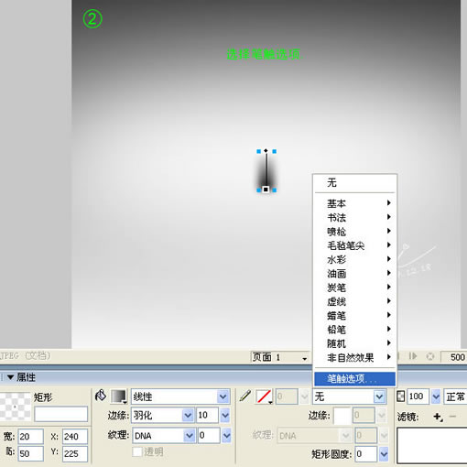Click the stop playback icon
The width and height of the screenshot is (467, 467).
[x=430, y=356]
